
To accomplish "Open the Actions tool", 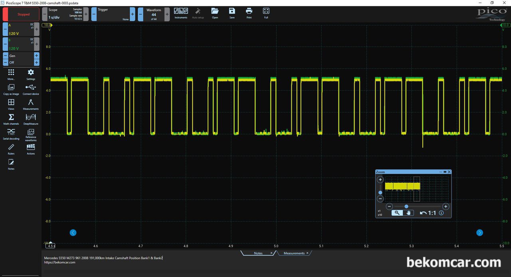I will (31, 149).
